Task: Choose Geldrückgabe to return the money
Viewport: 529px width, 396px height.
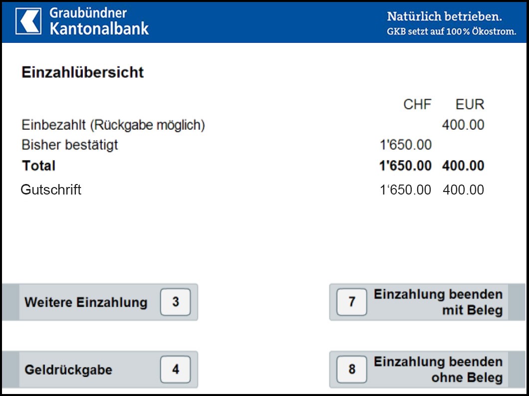Action: [100, 370]
